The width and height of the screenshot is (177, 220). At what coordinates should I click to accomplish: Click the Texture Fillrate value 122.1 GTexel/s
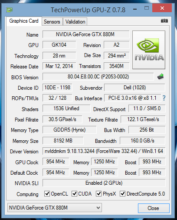click(143, 119)
